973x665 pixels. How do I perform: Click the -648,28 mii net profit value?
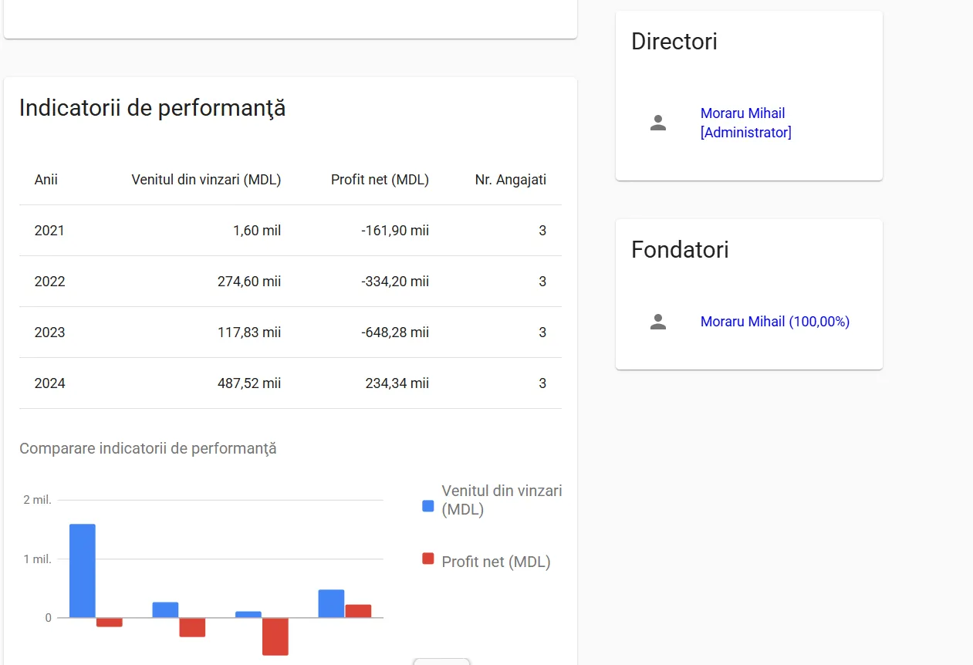394,332
